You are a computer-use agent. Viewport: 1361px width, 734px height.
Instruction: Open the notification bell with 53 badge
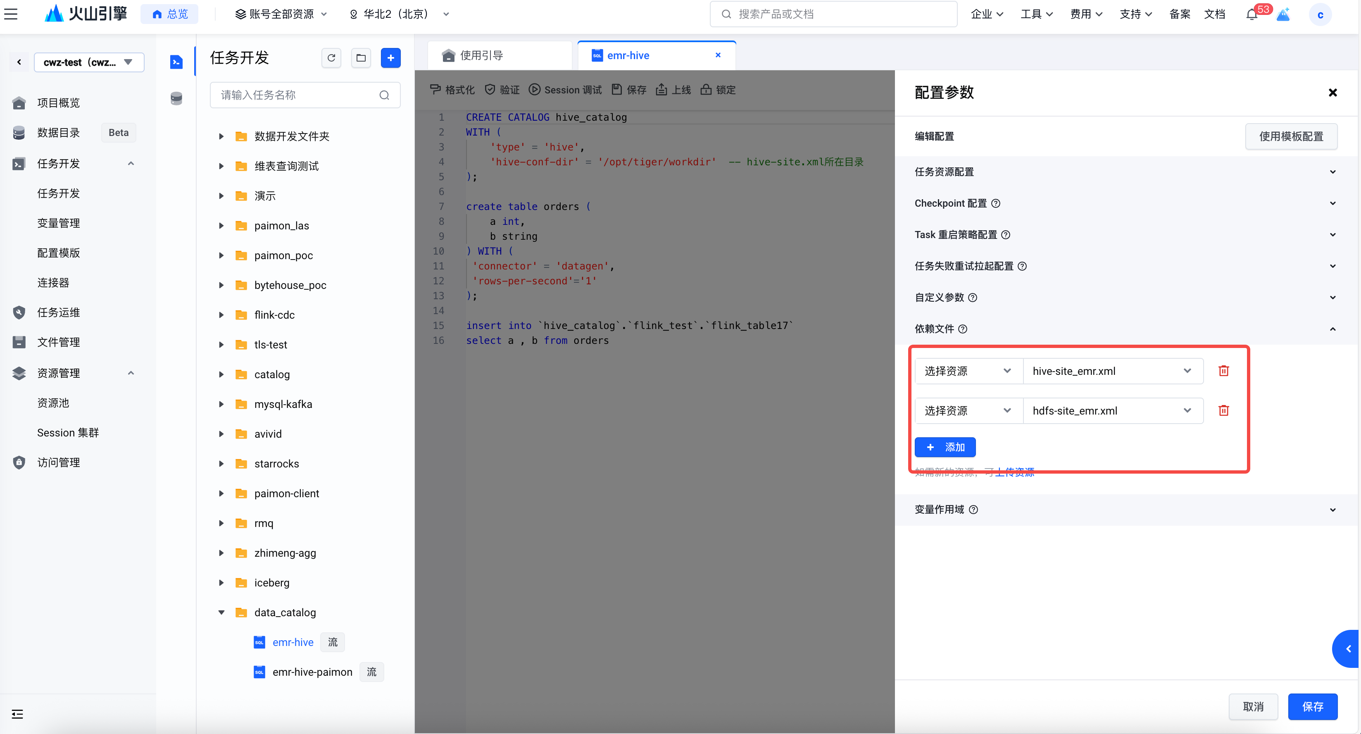coord(1252,14)
